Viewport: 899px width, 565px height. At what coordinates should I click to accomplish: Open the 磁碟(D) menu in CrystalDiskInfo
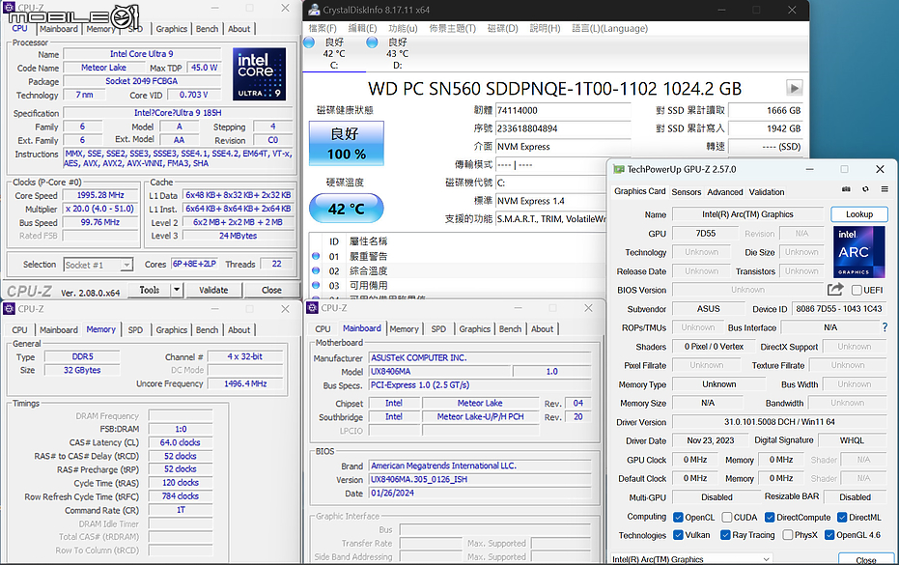(503, 28)
